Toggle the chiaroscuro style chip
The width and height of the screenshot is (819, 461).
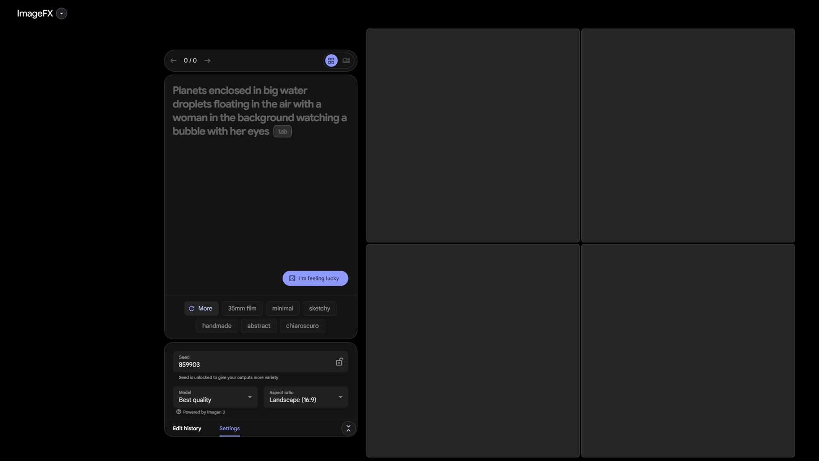click(302, 326)
